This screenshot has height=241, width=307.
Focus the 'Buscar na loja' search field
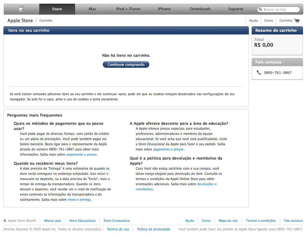coord(279,9)
